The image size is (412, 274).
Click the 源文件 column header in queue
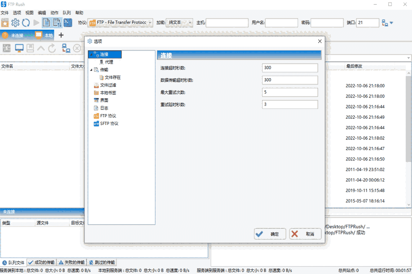pyautogui.click(x=53, y=223)
